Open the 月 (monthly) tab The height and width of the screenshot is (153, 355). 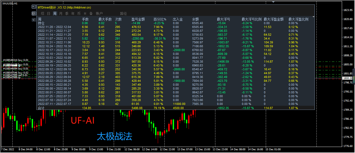[x=61, y=13]
